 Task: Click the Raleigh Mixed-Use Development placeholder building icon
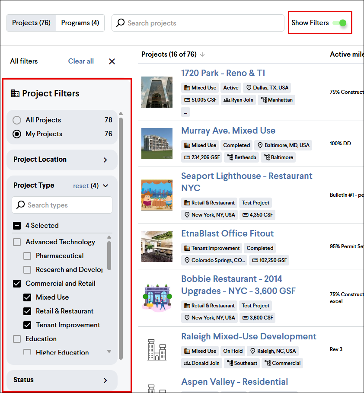[x=156, y=349]
